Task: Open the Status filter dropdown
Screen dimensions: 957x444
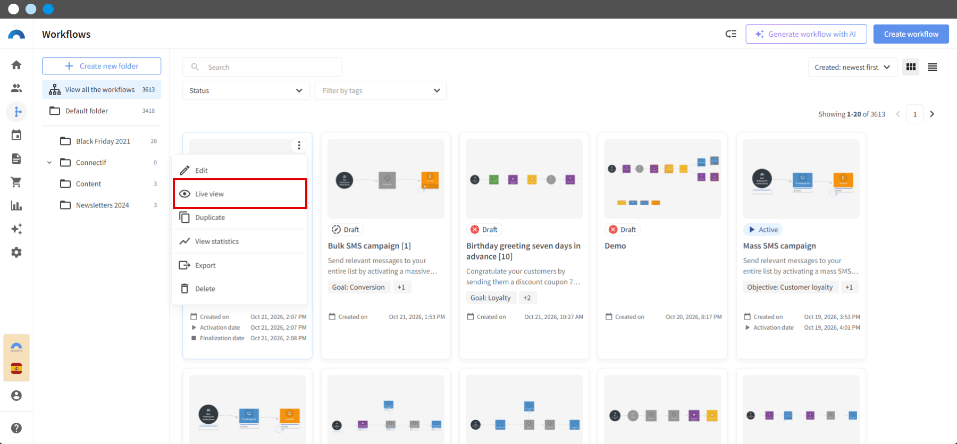Action: point(246,90)
